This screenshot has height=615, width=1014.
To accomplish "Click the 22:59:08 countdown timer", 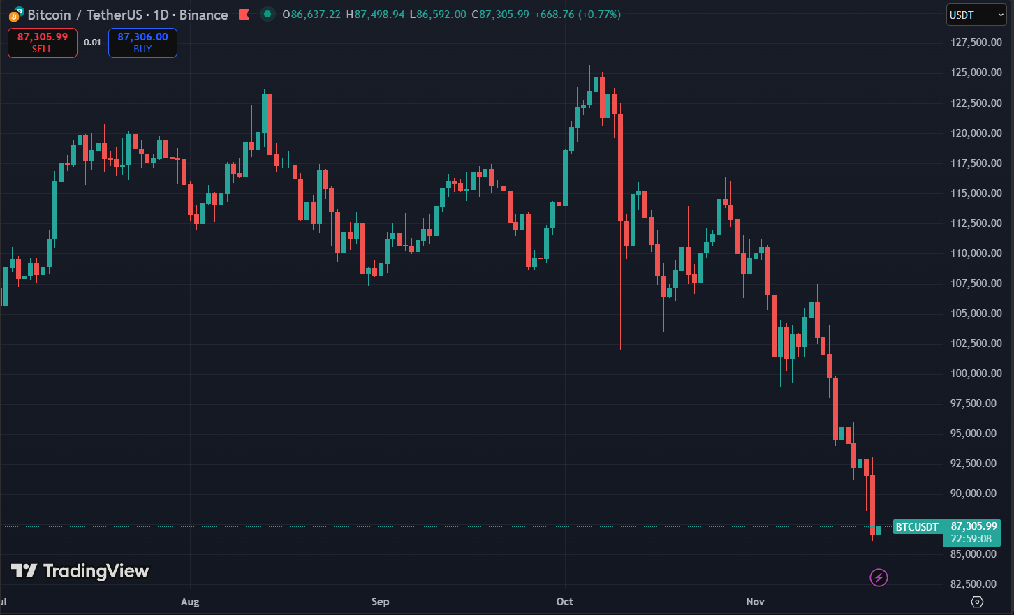I will tap(971, 538).
